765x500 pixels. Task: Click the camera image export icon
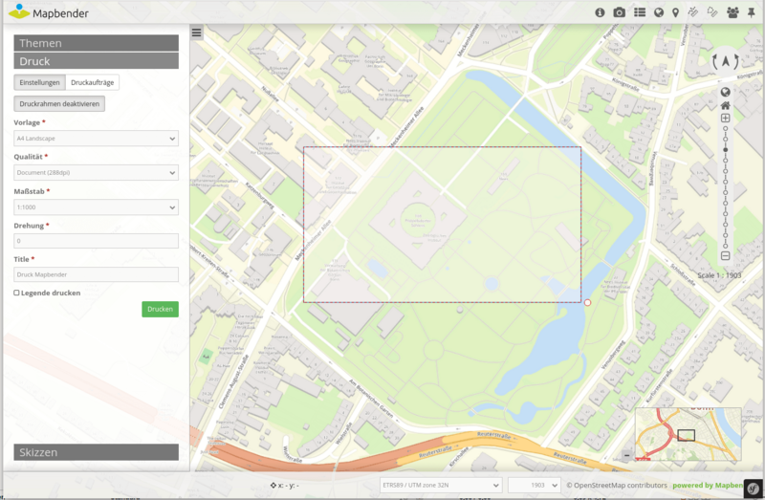[x=620, y=12]
